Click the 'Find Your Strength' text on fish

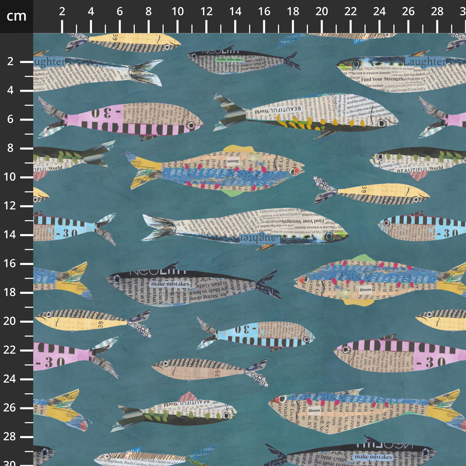(382, 79)
